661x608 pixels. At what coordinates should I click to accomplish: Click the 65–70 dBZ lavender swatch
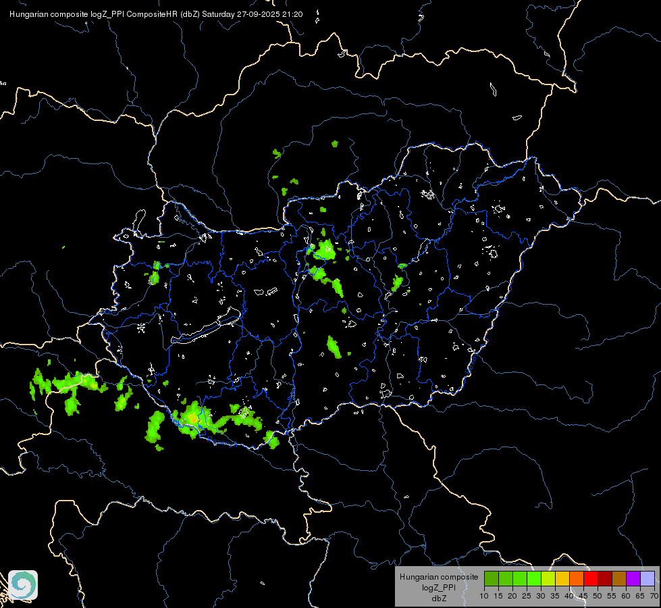(647, 578)
